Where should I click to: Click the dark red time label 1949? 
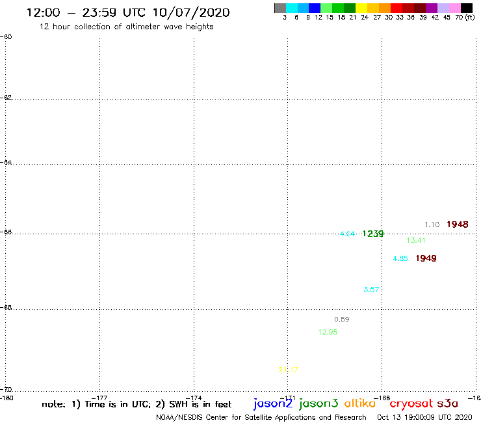pos(426,258)
